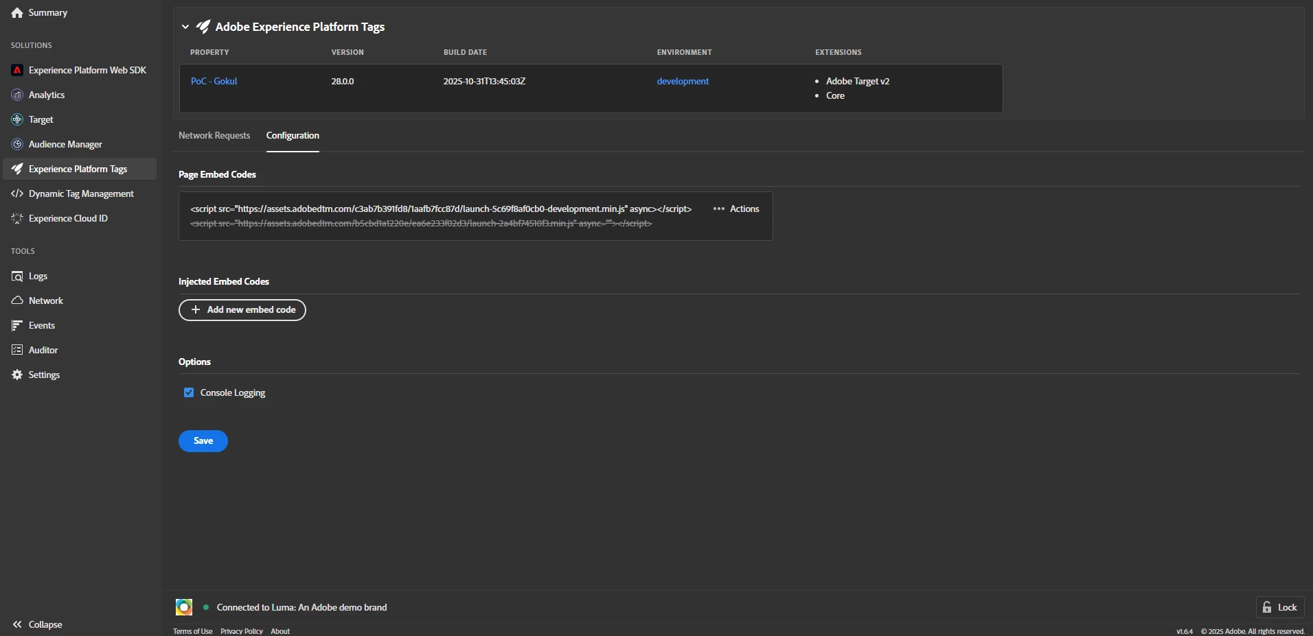Image resolution: width=1313 pixels, height=636 pixels.
Task: Open the Audience Manager icon
Action: coord(17,144)
